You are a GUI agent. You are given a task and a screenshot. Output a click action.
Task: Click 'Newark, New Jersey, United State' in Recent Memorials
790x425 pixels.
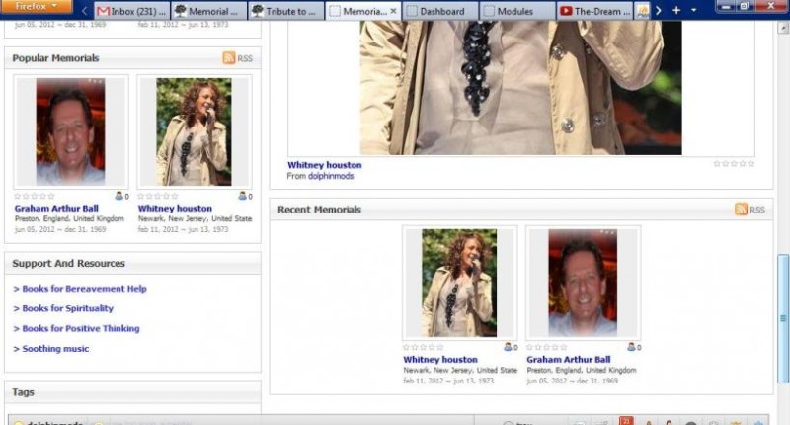click(x=460, y=370)
